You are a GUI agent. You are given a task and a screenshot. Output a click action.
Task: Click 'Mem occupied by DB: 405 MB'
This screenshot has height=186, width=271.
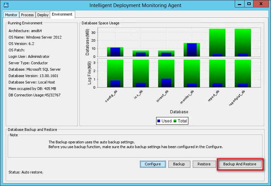32,89
